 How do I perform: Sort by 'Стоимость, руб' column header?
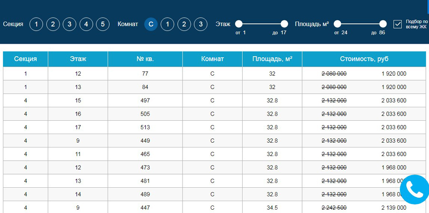(364, 59)
